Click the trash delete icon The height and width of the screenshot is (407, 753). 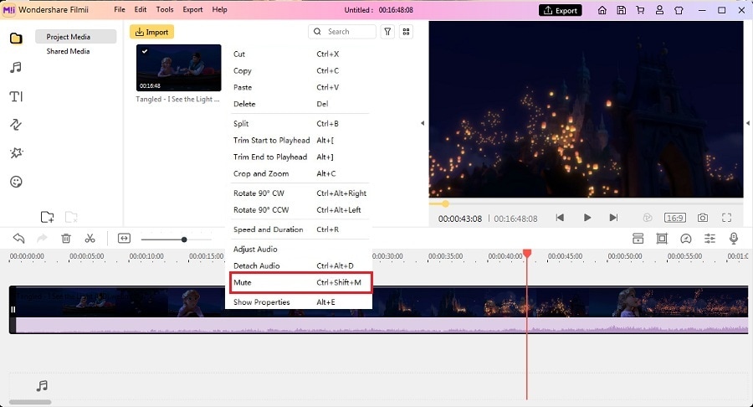click(66, 239)
